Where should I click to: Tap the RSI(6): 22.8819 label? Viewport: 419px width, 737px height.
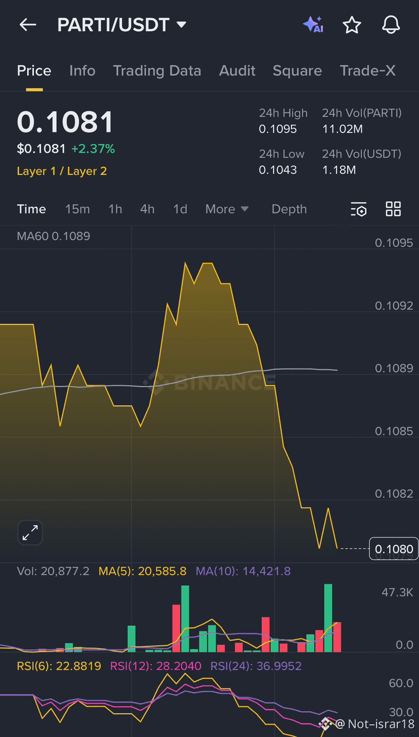(x=59, y=666)
